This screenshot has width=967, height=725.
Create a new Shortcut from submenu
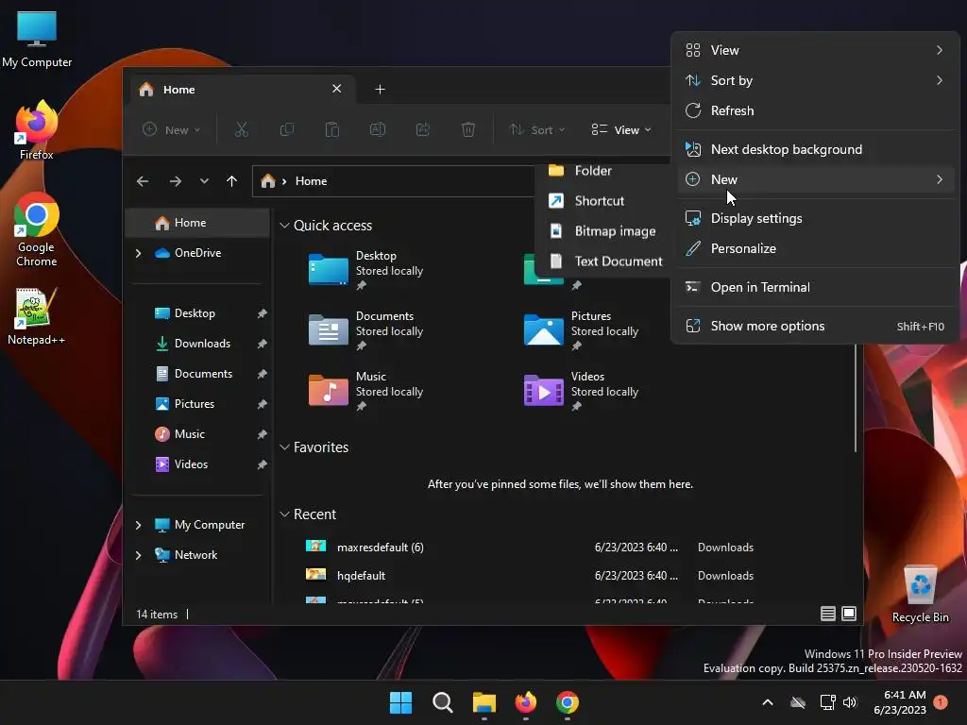(604, 201)
